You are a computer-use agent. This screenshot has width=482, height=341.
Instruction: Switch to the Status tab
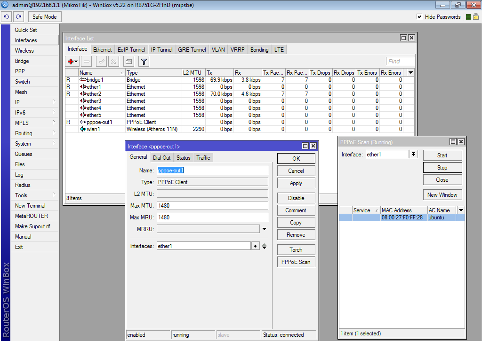183,158
